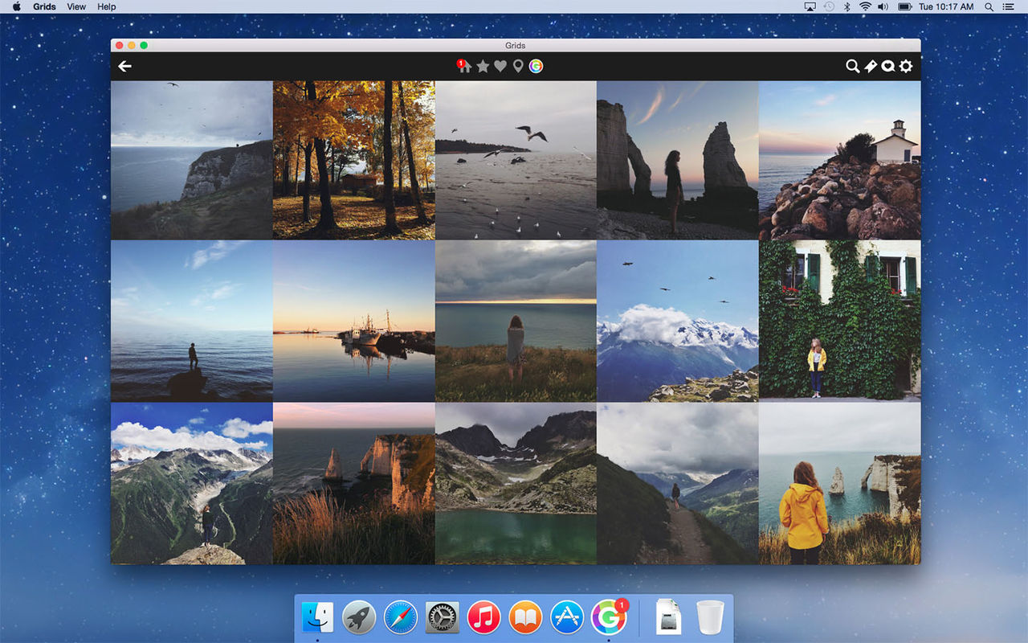Screen dimensions: 1028x643
Task: View tagged posts via the bookmark icon
Action: pos(871,67)
